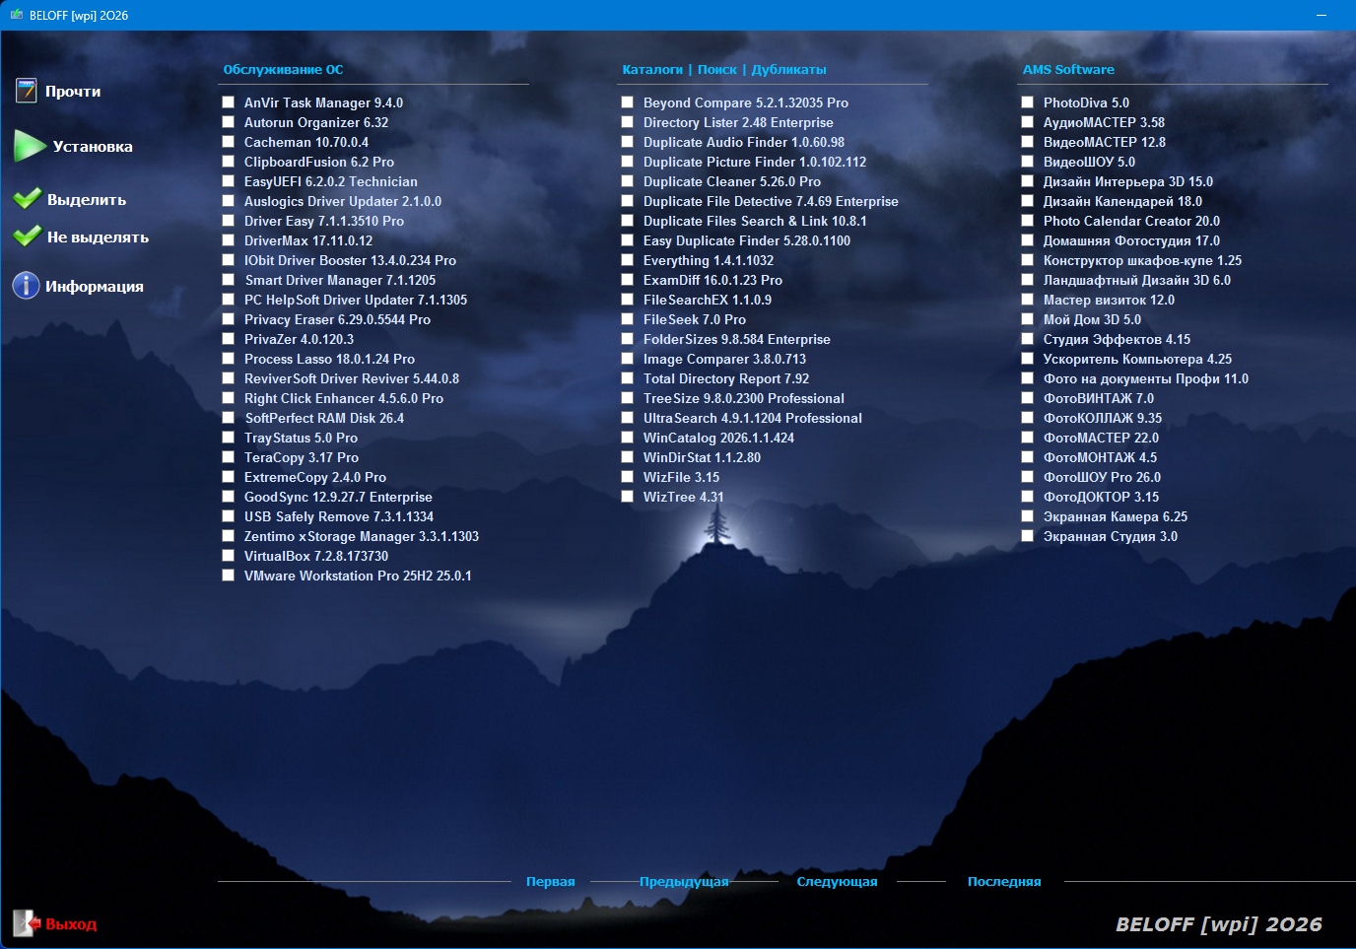This screenshot has width=1356, height=949.
Task: Tick the TeraCopy 3.17 Pro checkbox
Action: coord(229,457)
